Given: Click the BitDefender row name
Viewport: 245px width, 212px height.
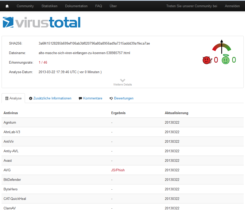Looking at the screenshot, I should 12,180.
